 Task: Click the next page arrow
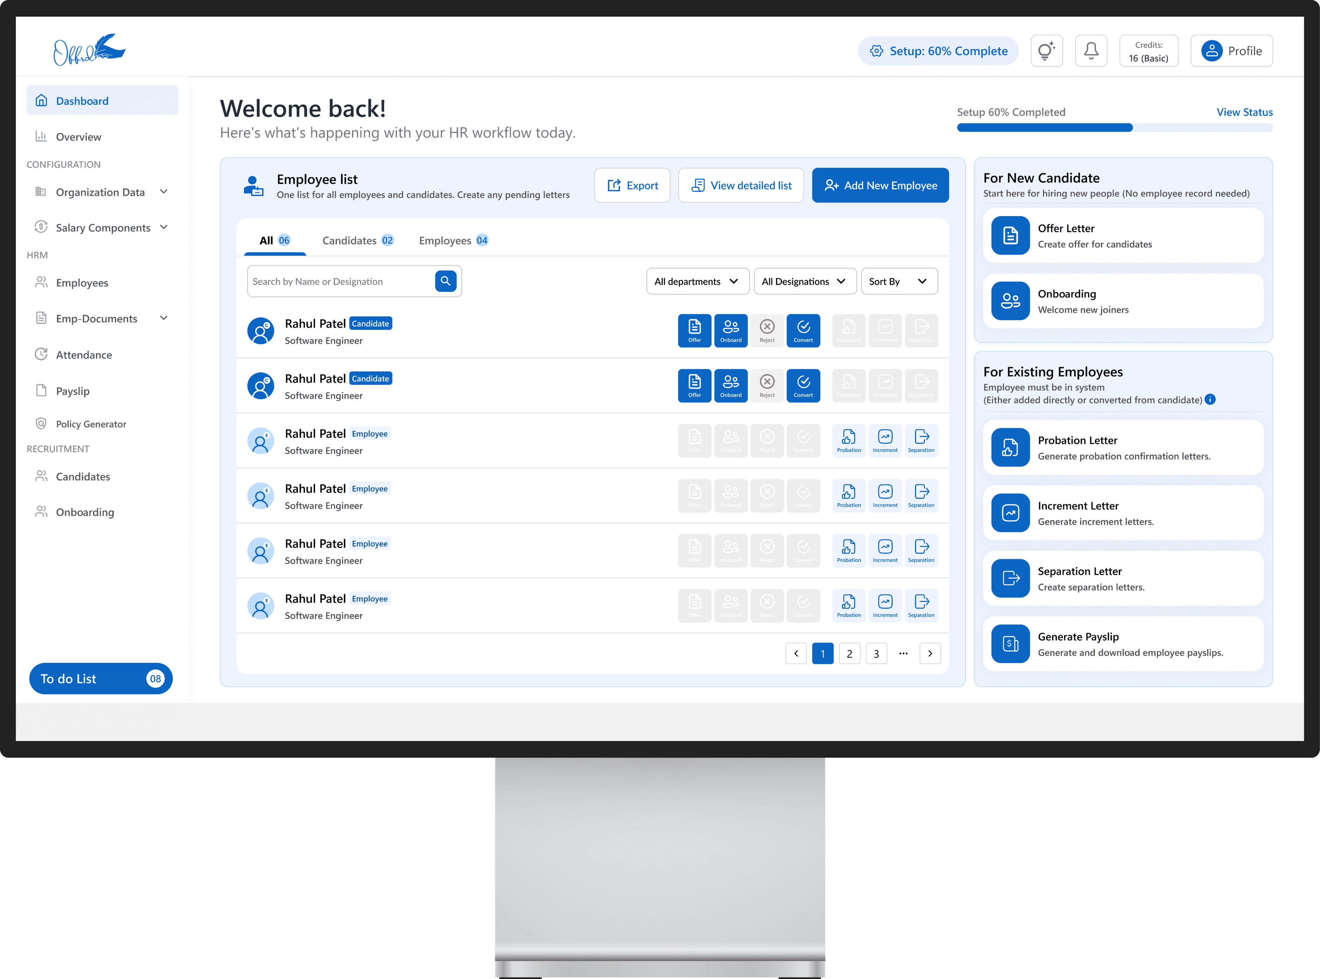click(x=930, y=654)
